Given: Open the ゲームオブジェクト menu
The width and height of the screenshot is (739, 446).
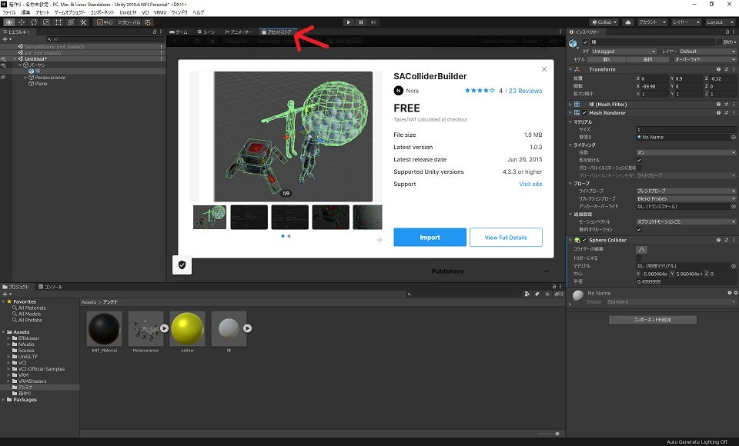Looking at the screenshot, I should click(x=70, y=13).
